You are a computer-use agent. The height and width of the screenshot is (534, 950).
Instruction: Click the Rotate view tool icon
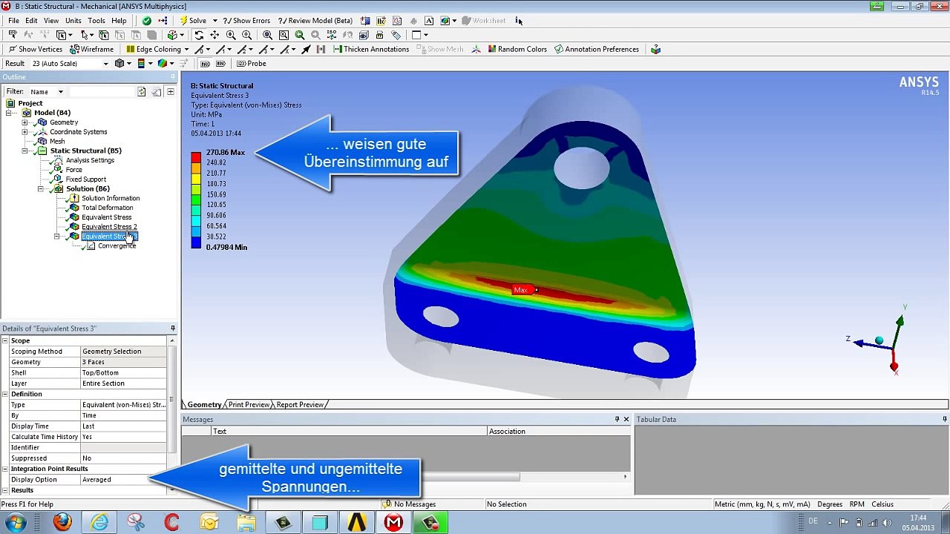coord(199,35)
